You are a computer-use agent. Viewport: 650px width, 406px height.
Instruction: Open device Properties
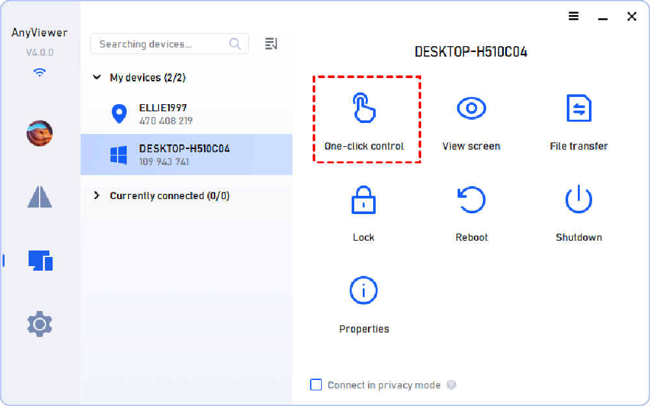(x=363, y=291)
